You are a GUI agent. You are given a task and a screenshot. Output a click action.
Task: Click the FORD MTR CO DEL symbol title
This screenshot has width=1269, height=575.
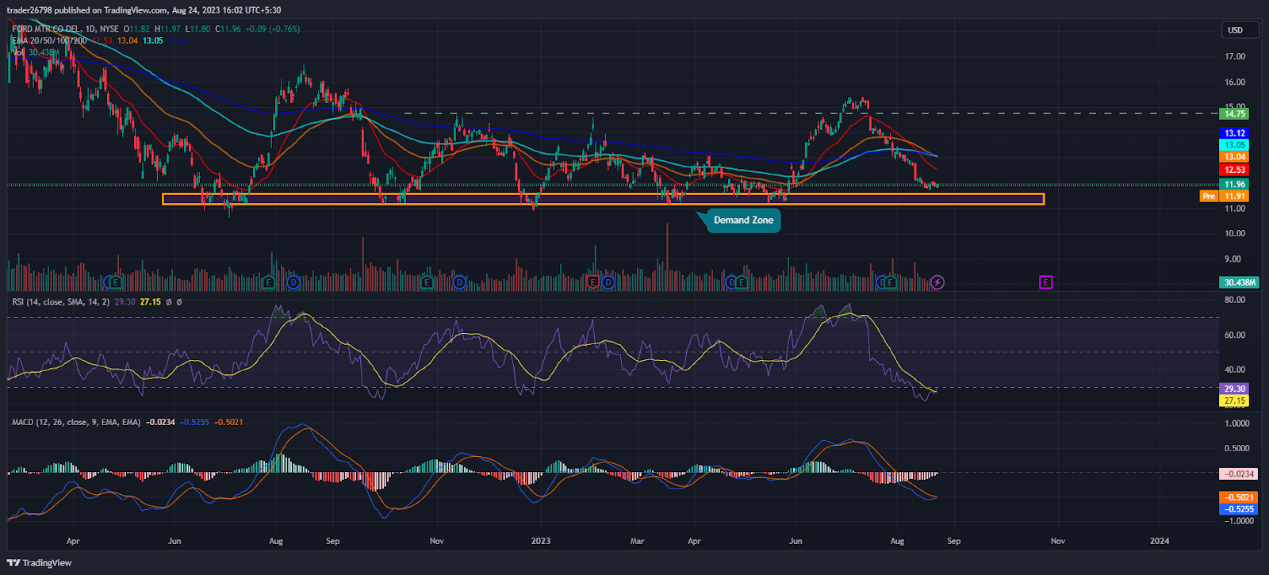pyautogui.click(x=46, y=29)
